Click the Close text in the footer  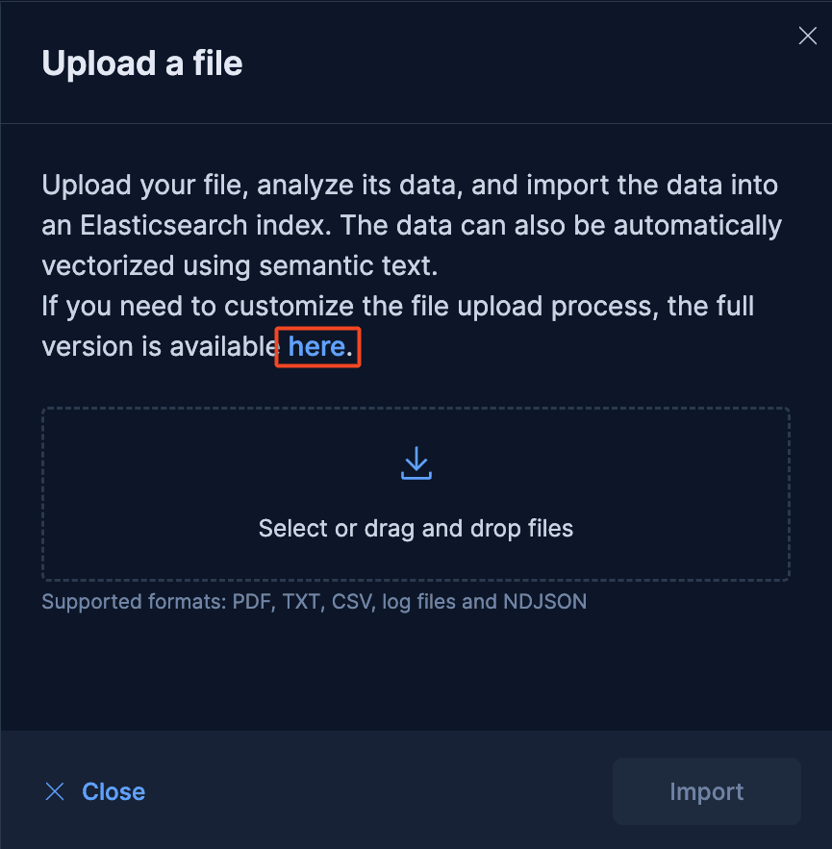[x=113, y=791]
